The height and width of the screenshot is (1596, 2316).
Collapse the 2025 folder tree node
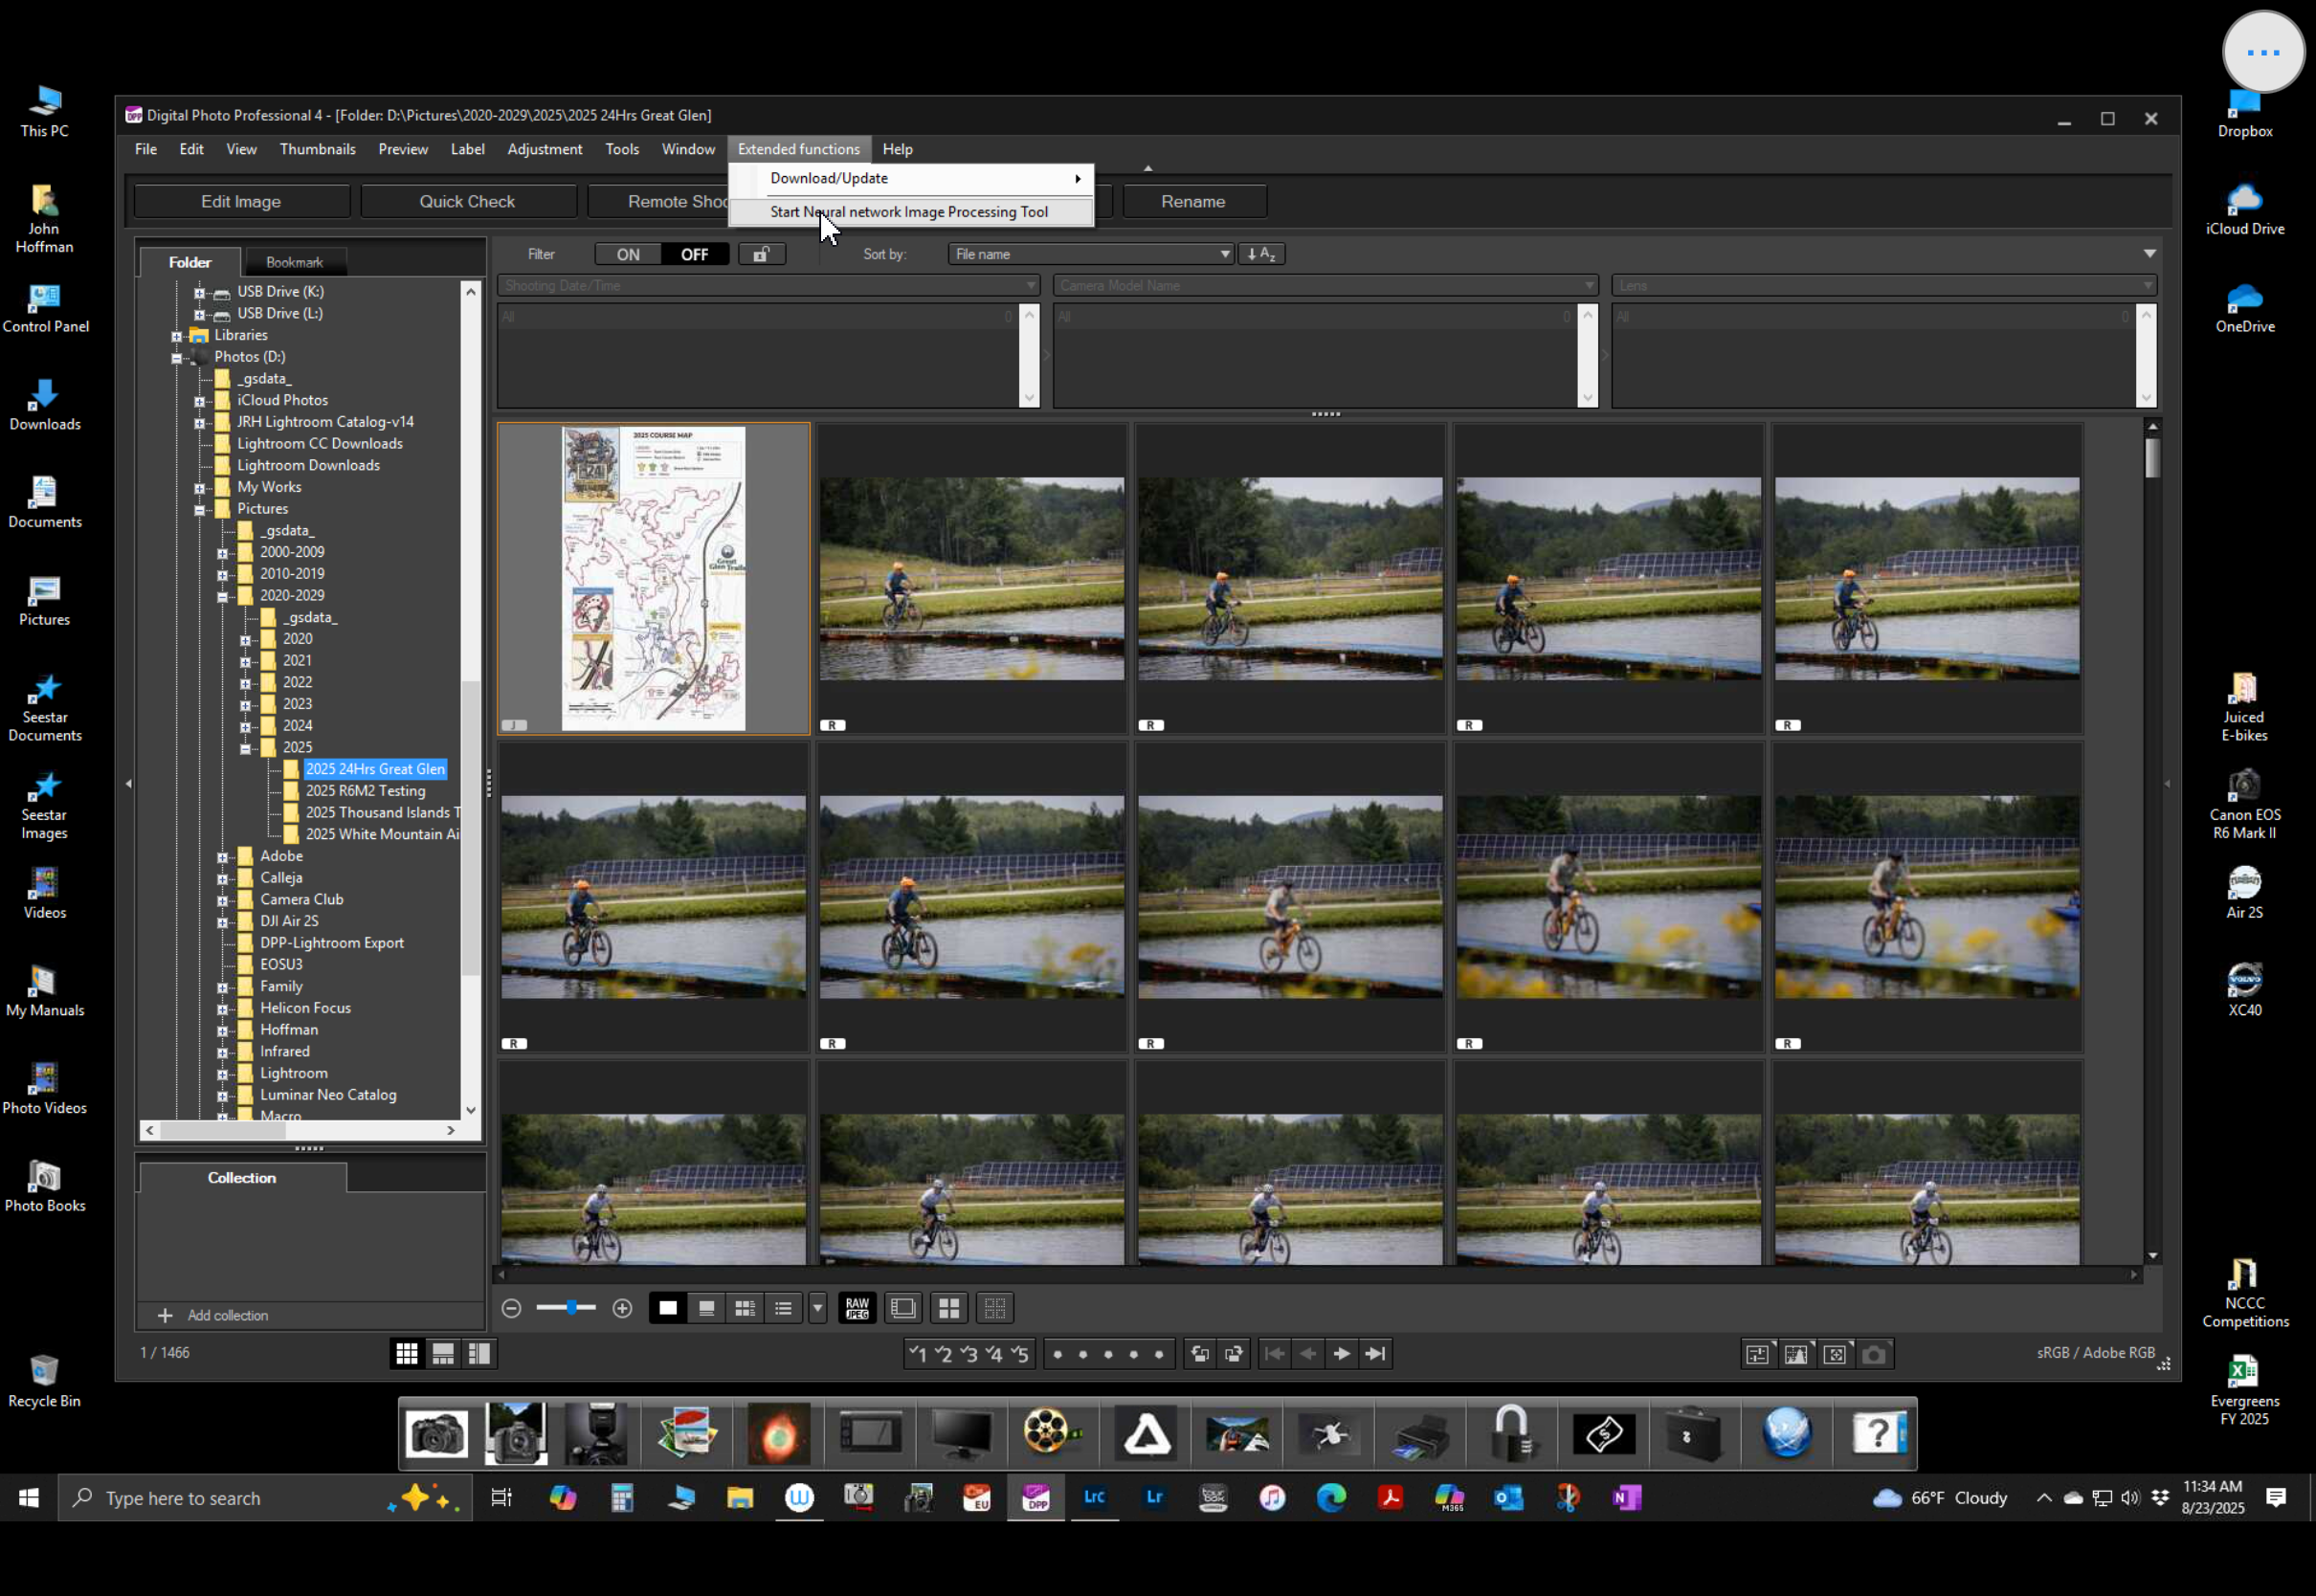coord(245,748)
